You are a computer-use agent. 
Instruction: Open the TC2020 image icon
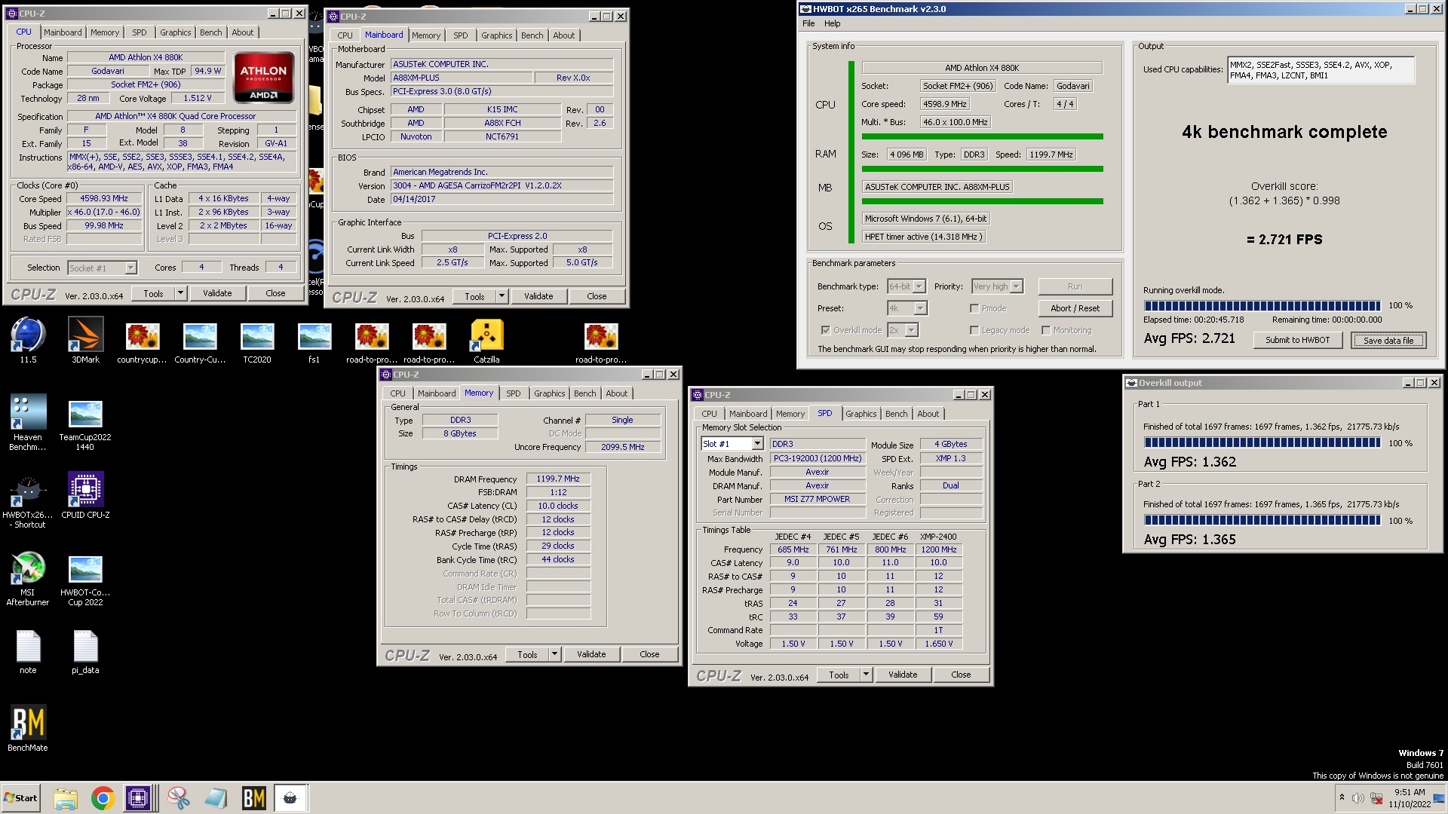pos(257,343)
